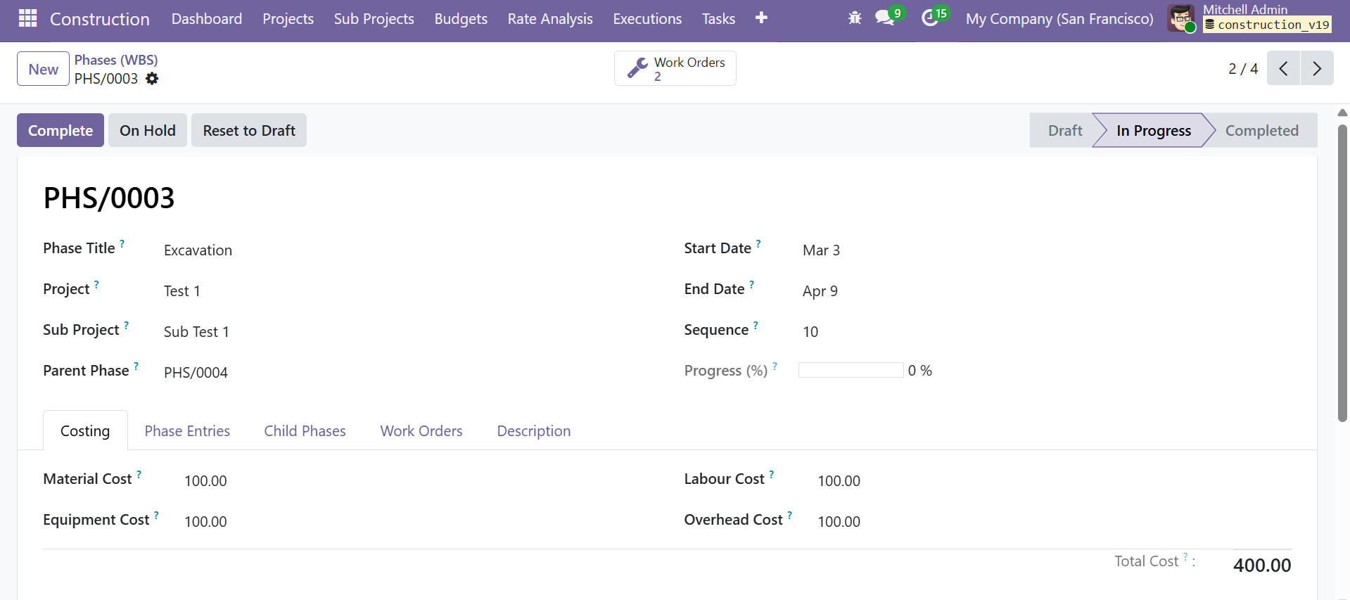Open the debug bug icon menu
The width and height of the screenshot is (1350, 600).
(855, 18)
